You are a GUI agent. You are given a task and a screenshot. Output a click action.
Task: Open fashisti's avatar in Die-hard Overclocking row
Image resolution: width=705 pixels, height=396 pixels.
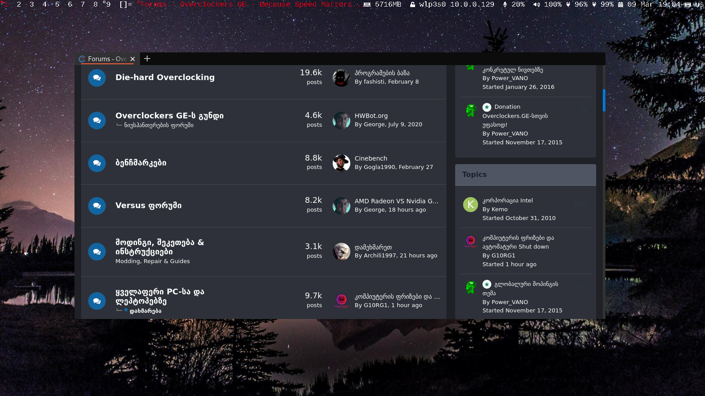click(x=341, y=78)
